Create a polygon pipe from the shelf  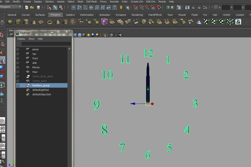pyautogui.click(x=65, y=22)
